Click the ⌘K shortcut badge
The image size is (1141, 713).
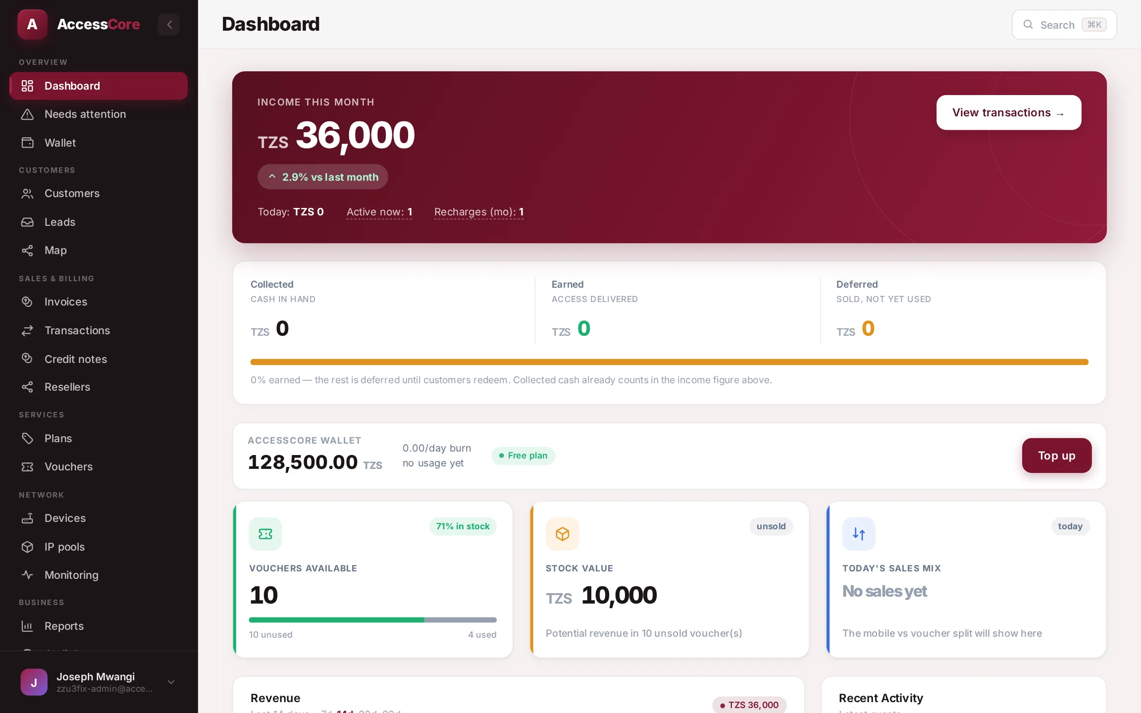tap(1094, 25)
